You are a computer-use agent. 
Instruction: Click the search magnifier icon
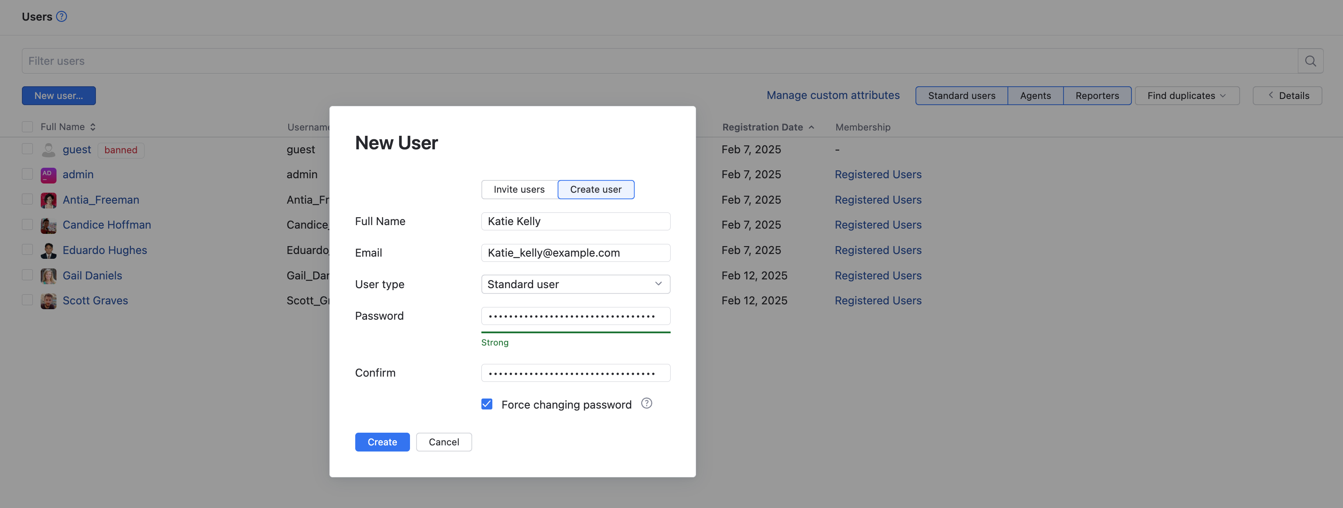point(1310,60)
